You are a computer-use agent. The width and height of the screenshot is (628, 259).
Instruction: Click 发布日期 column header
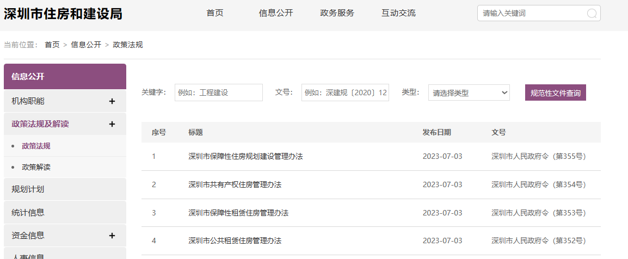coord(436,133)
